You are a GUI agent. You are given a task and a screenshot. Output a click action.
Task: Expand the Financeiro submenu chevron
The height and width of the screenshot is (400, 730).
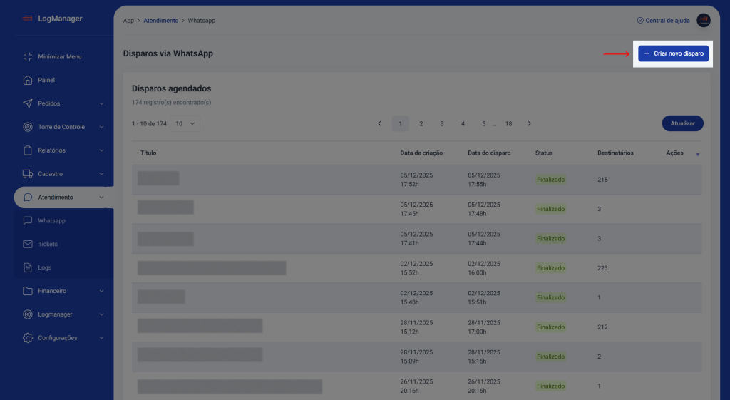101,291
